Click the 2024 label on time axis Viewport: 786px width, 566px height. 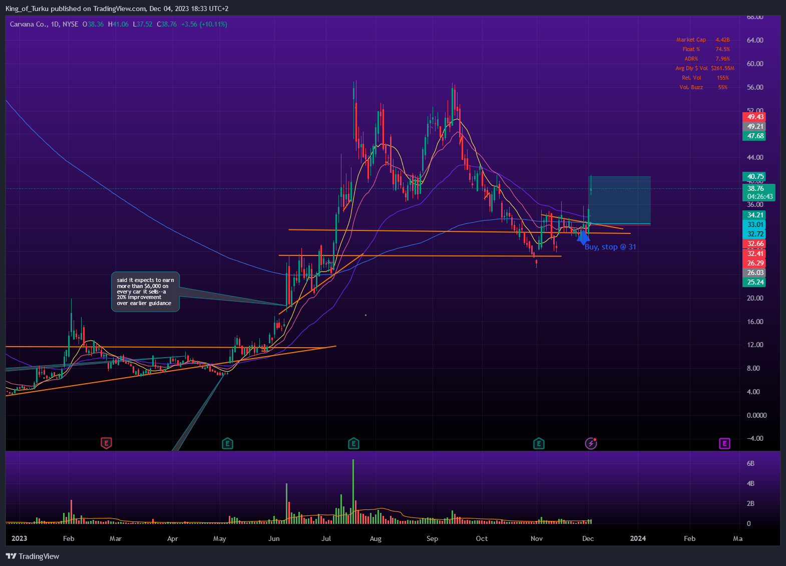point(638,538)
